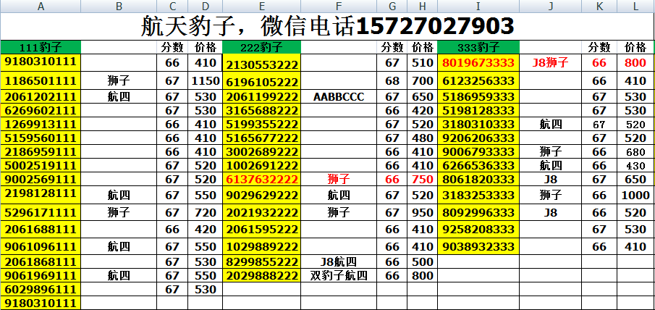Select the 双豹子航四 label cell
The width and height of the screenshot is (655, 310).
pyautogui.click(x=339, y=276)
